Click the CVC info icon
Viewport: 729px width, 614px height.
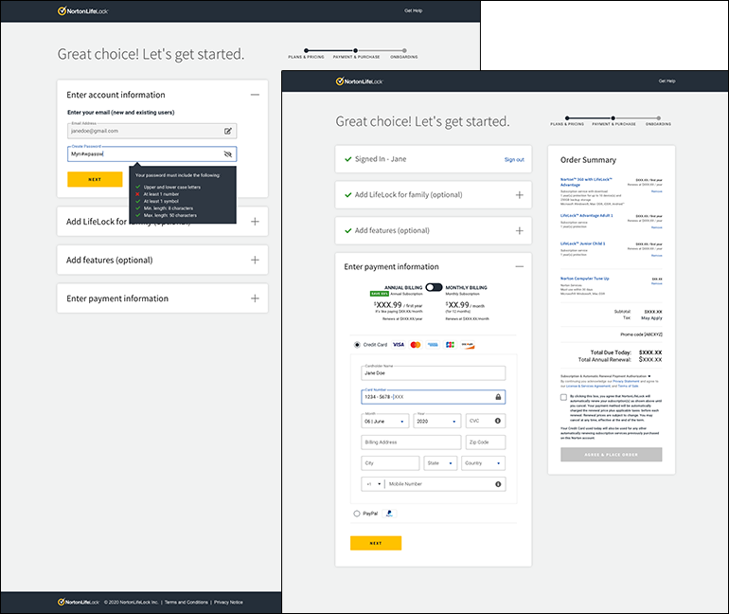(x=497, y=421)
